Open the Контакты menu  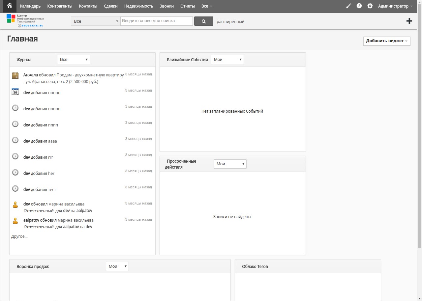coord(88,6)
